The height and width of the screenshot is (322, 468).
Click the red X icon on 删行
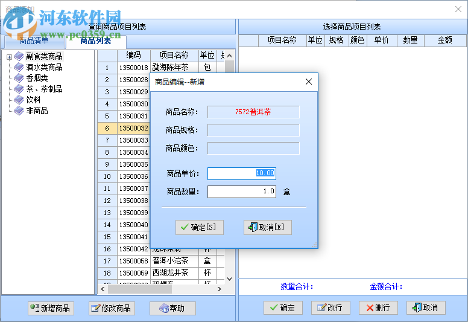[370, 308]
